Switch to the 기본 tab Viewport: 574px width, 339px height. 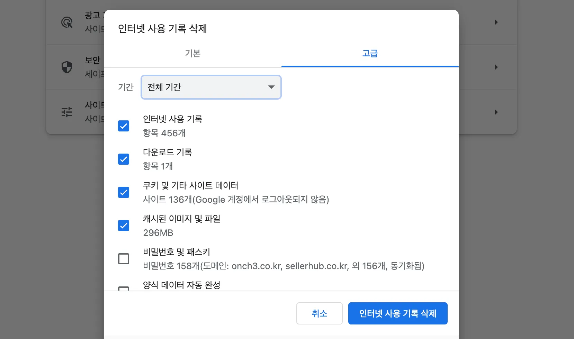pos(193,54)
